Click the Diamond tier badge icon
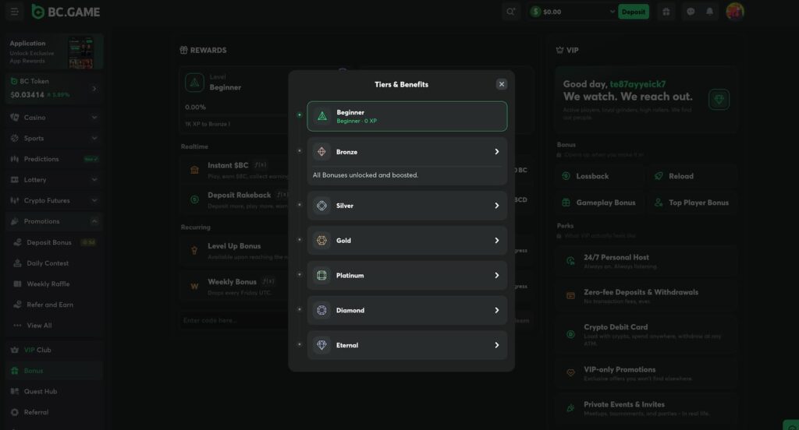Screen dimensions: 799x430 click(x=321, y=310)
